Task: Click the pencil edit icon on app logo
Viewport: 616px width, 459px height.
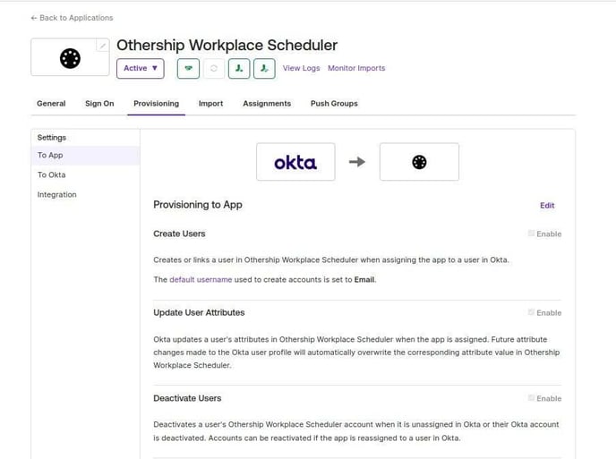Action: click(103, 46)
